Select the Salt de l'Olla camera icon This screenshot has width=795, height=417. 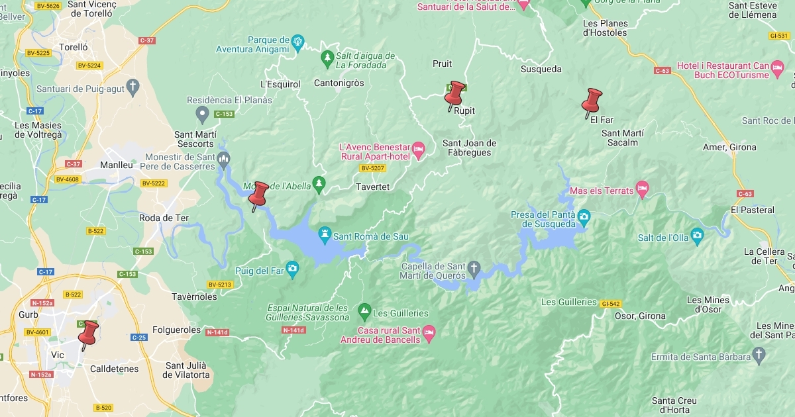pyautogui.click(x=697, y=234)
